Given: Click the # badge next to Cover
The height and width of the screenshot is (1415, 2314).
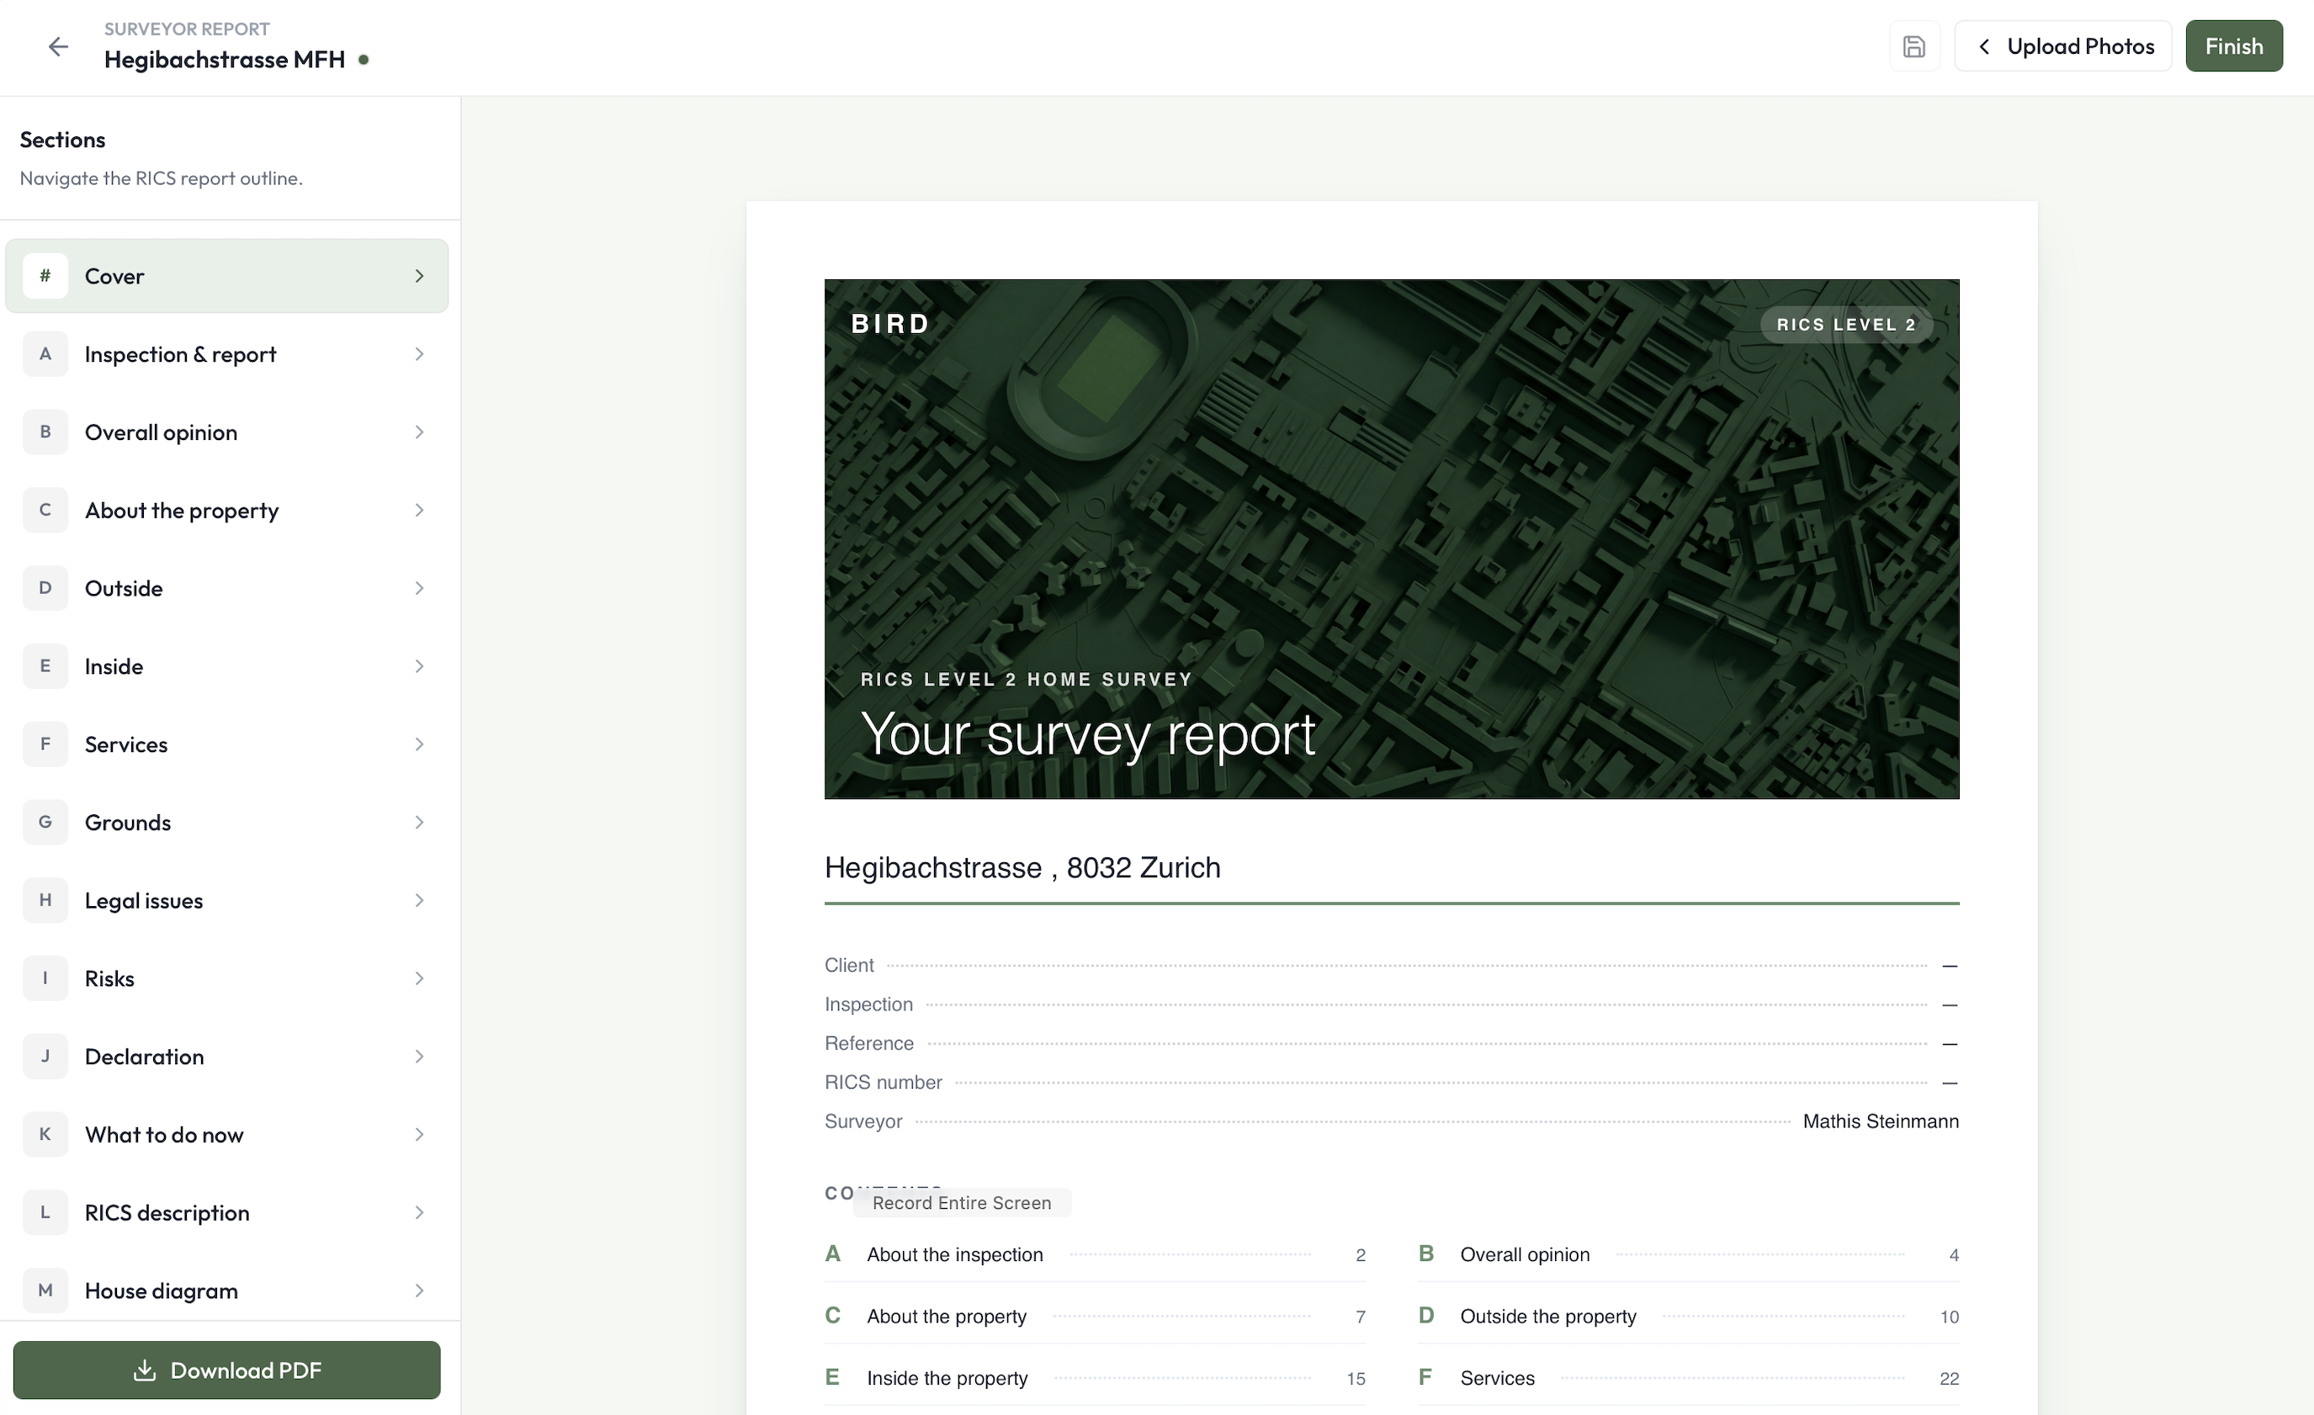Looking at the screenshot, I should point(45,276).
